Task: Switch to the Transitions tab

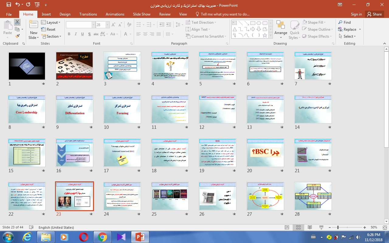Action: 88,14
